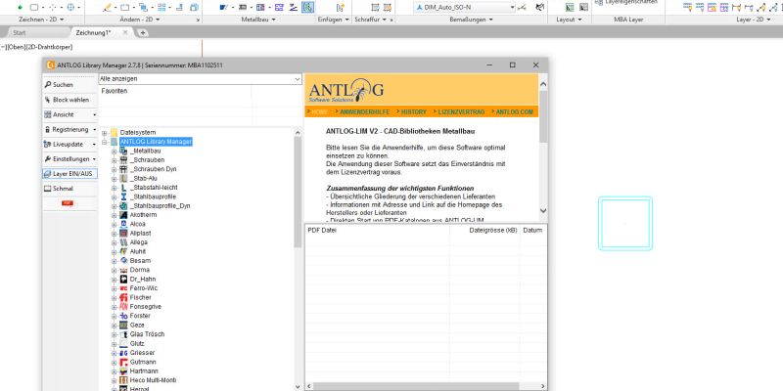Click the Aliplast supplier icon

(123, 234)
